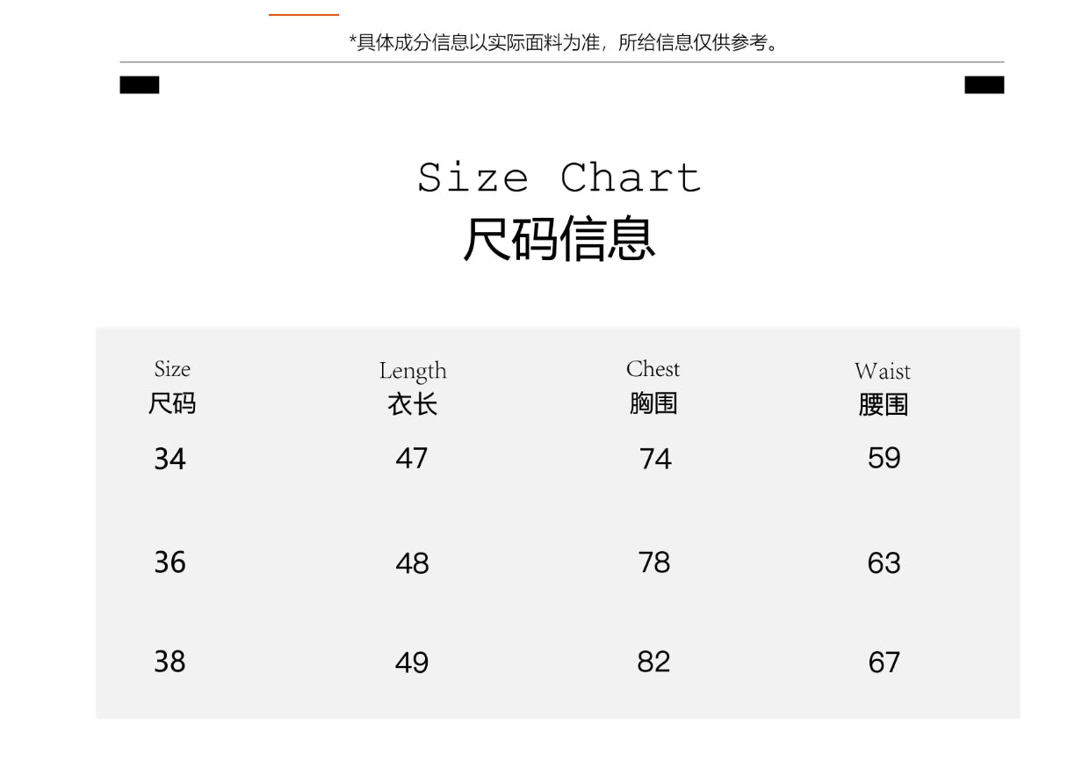Screen dimensions: 1068x783
Task: Click the chest value 82
Action: coord(654,662)
